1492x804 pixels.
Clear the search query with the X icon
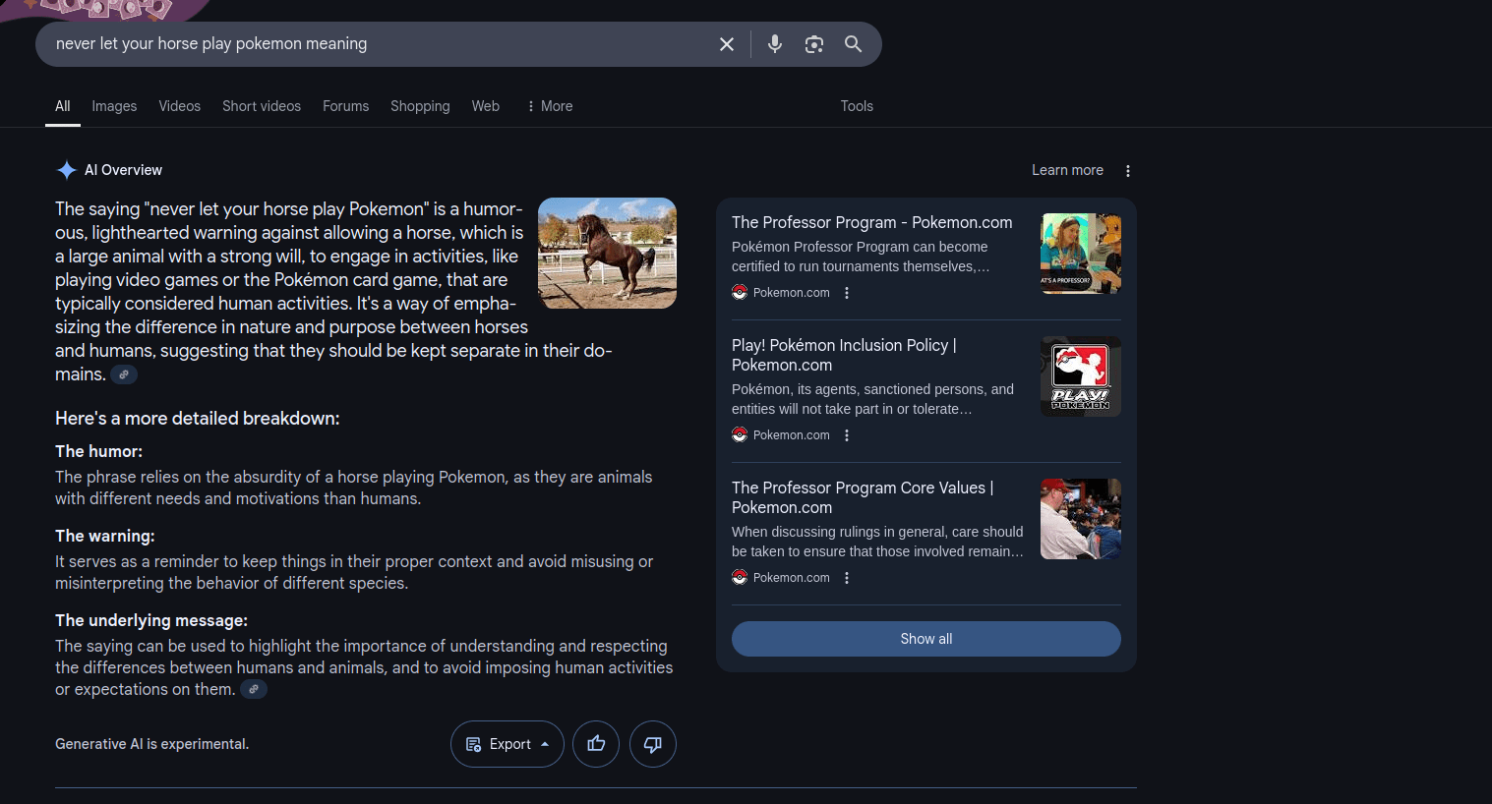tap(727, 44)
